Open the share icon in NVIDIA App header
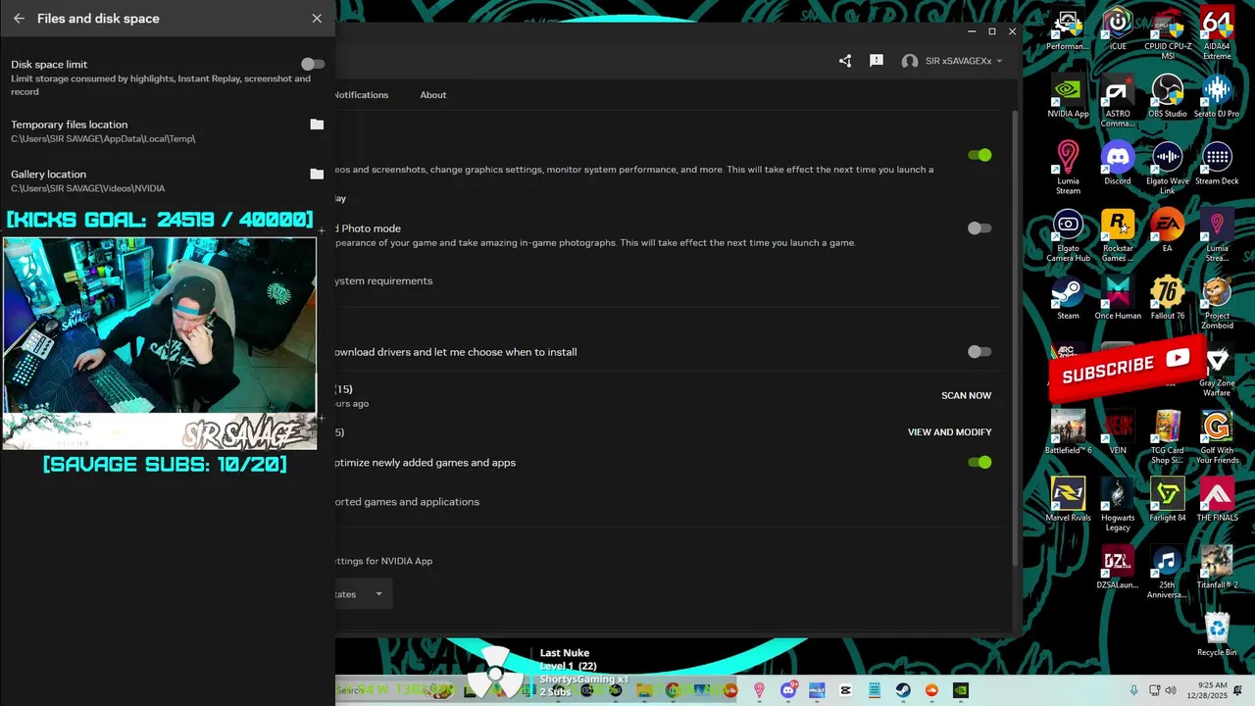 pyautogui.click(x=845, y=61)
